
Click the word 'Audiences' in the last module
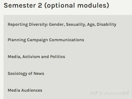pos(32,90)
